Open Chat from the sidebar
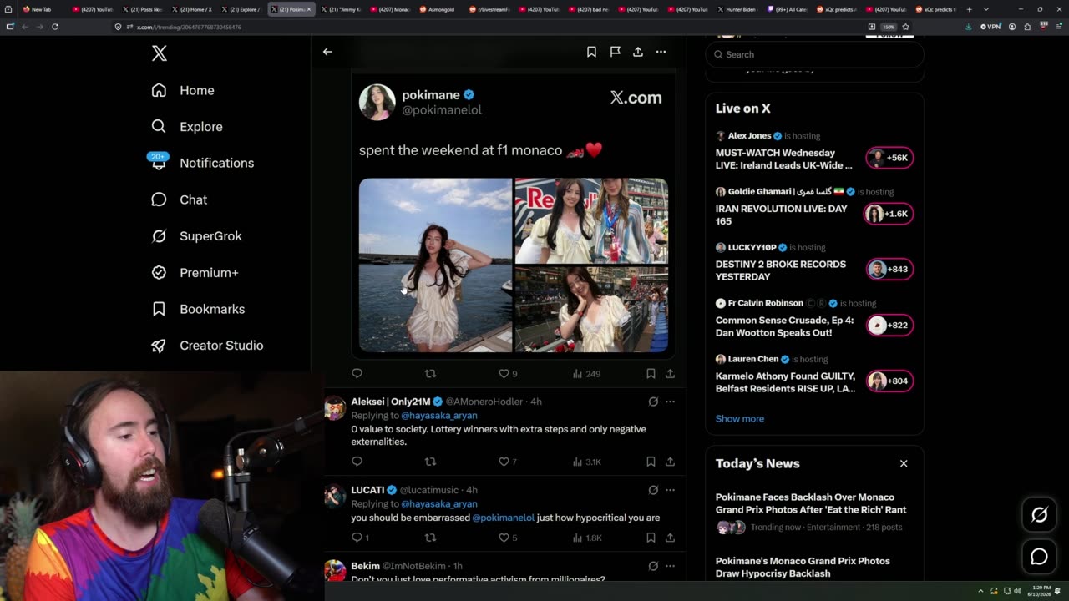 [x=180, y=199]
